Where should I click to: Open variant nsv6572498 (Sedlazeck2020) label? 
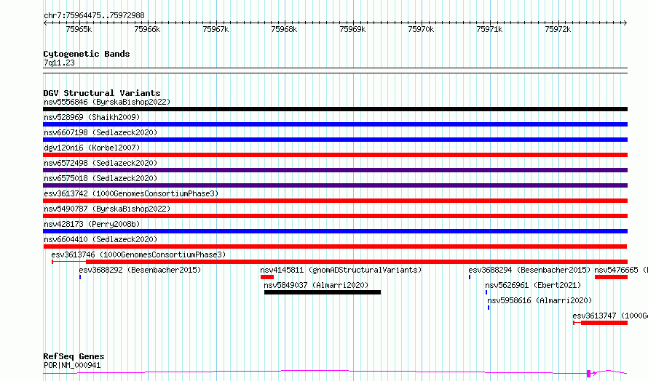point(100,163)
